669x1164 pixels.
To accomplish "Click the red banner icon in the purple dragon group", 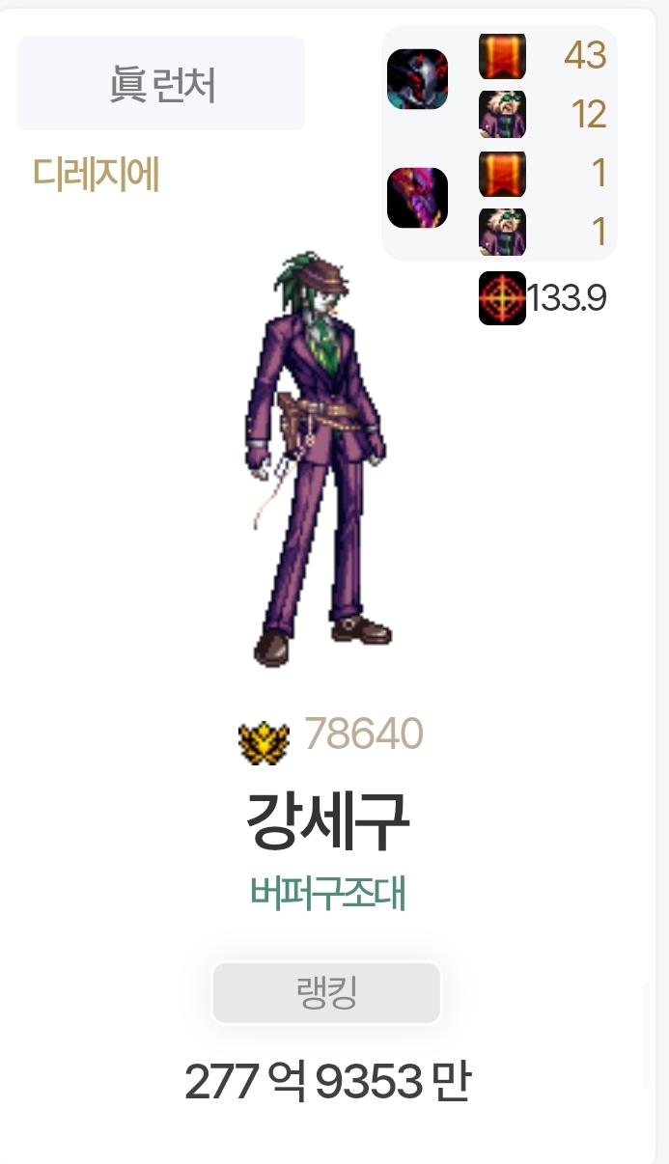I will point(502,174).
